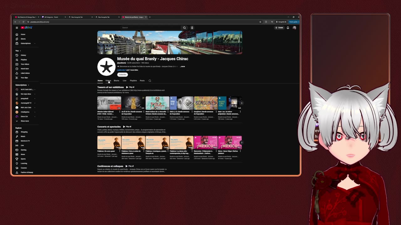Click the Finish update button
This screenshot has height=225, width=401.
[x=294, y=22]
